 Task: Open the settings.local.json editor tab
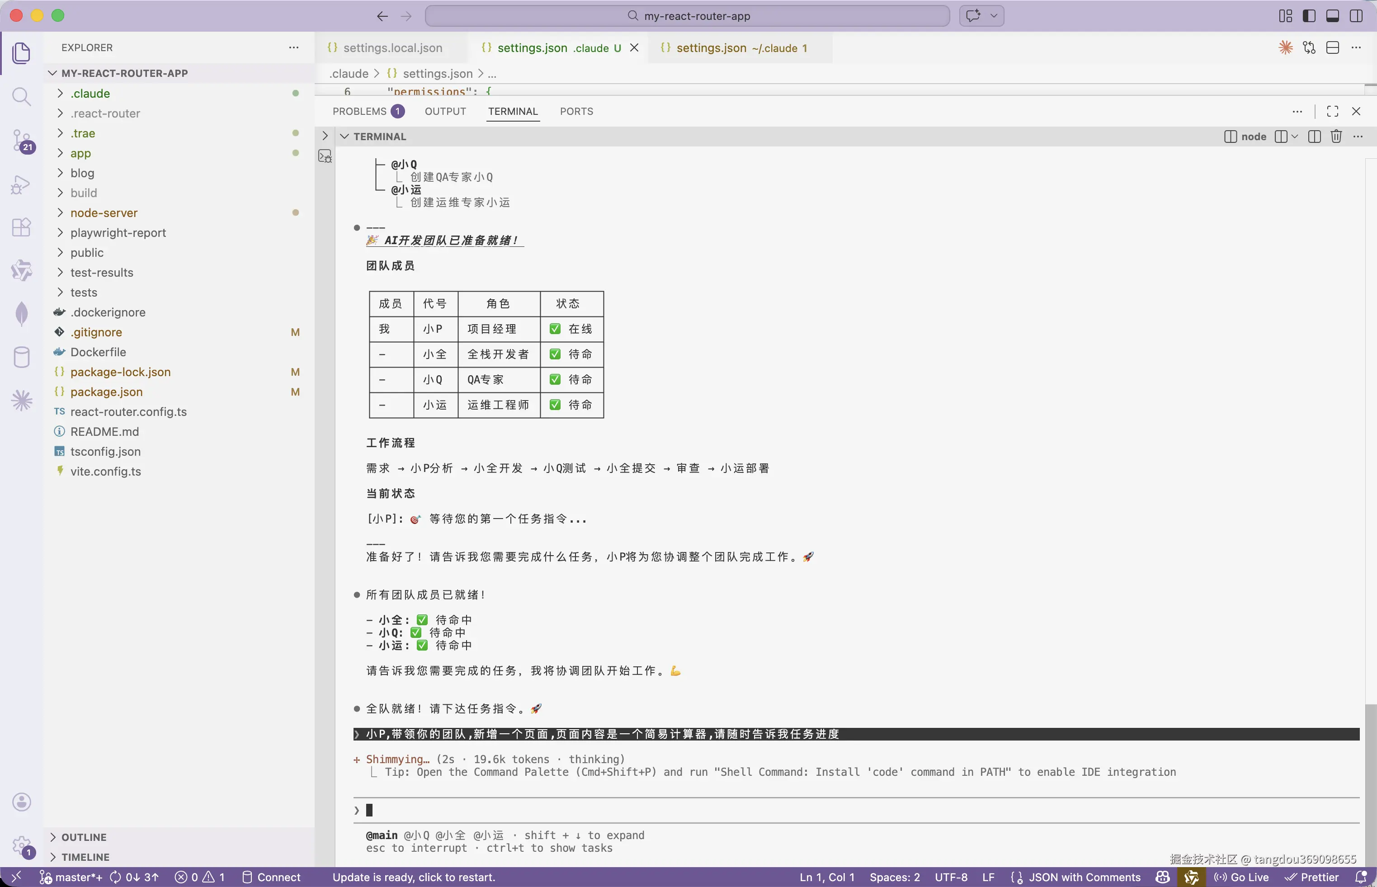pyautogui.click(x=392, y=48)
